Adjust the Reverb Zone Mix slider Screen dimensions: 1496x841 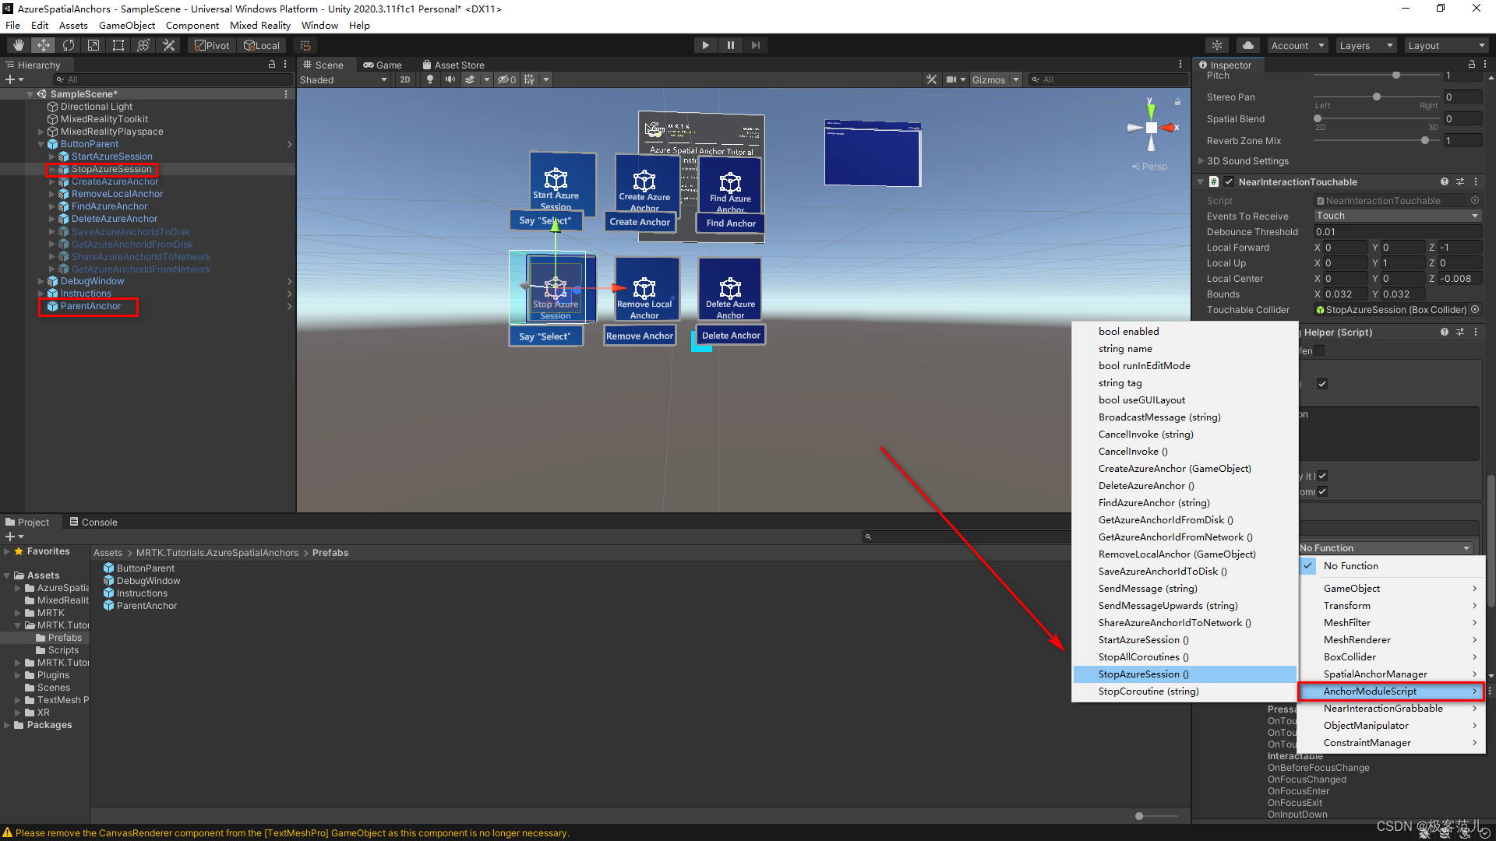pos(1425,141)
